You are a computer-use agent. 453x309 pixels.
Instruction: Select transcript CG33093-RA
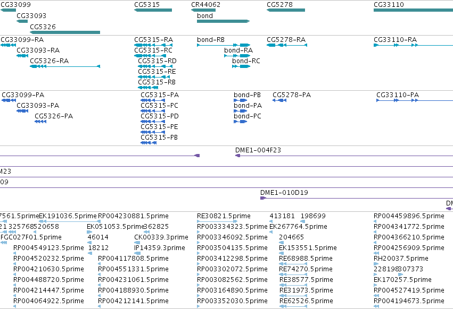point(22,56)
